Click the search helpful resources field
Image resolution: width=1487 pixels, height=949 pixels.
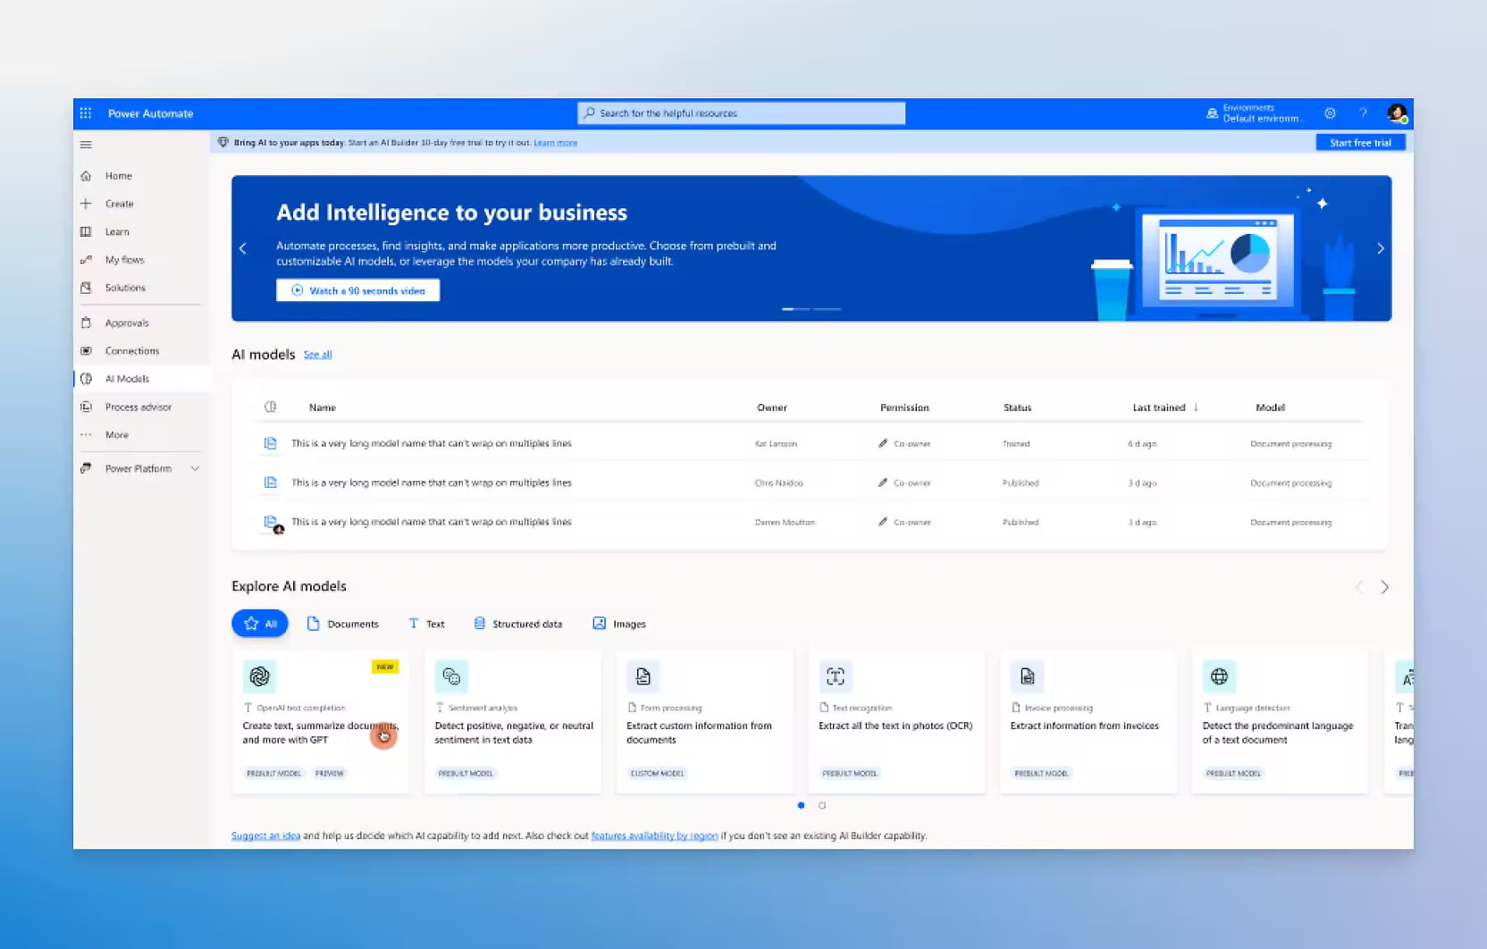[x=741, y=113]
